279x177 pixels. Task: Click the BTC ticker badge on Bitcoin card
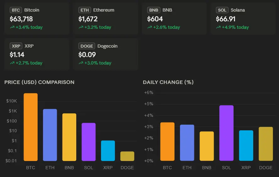pos(16,10)
